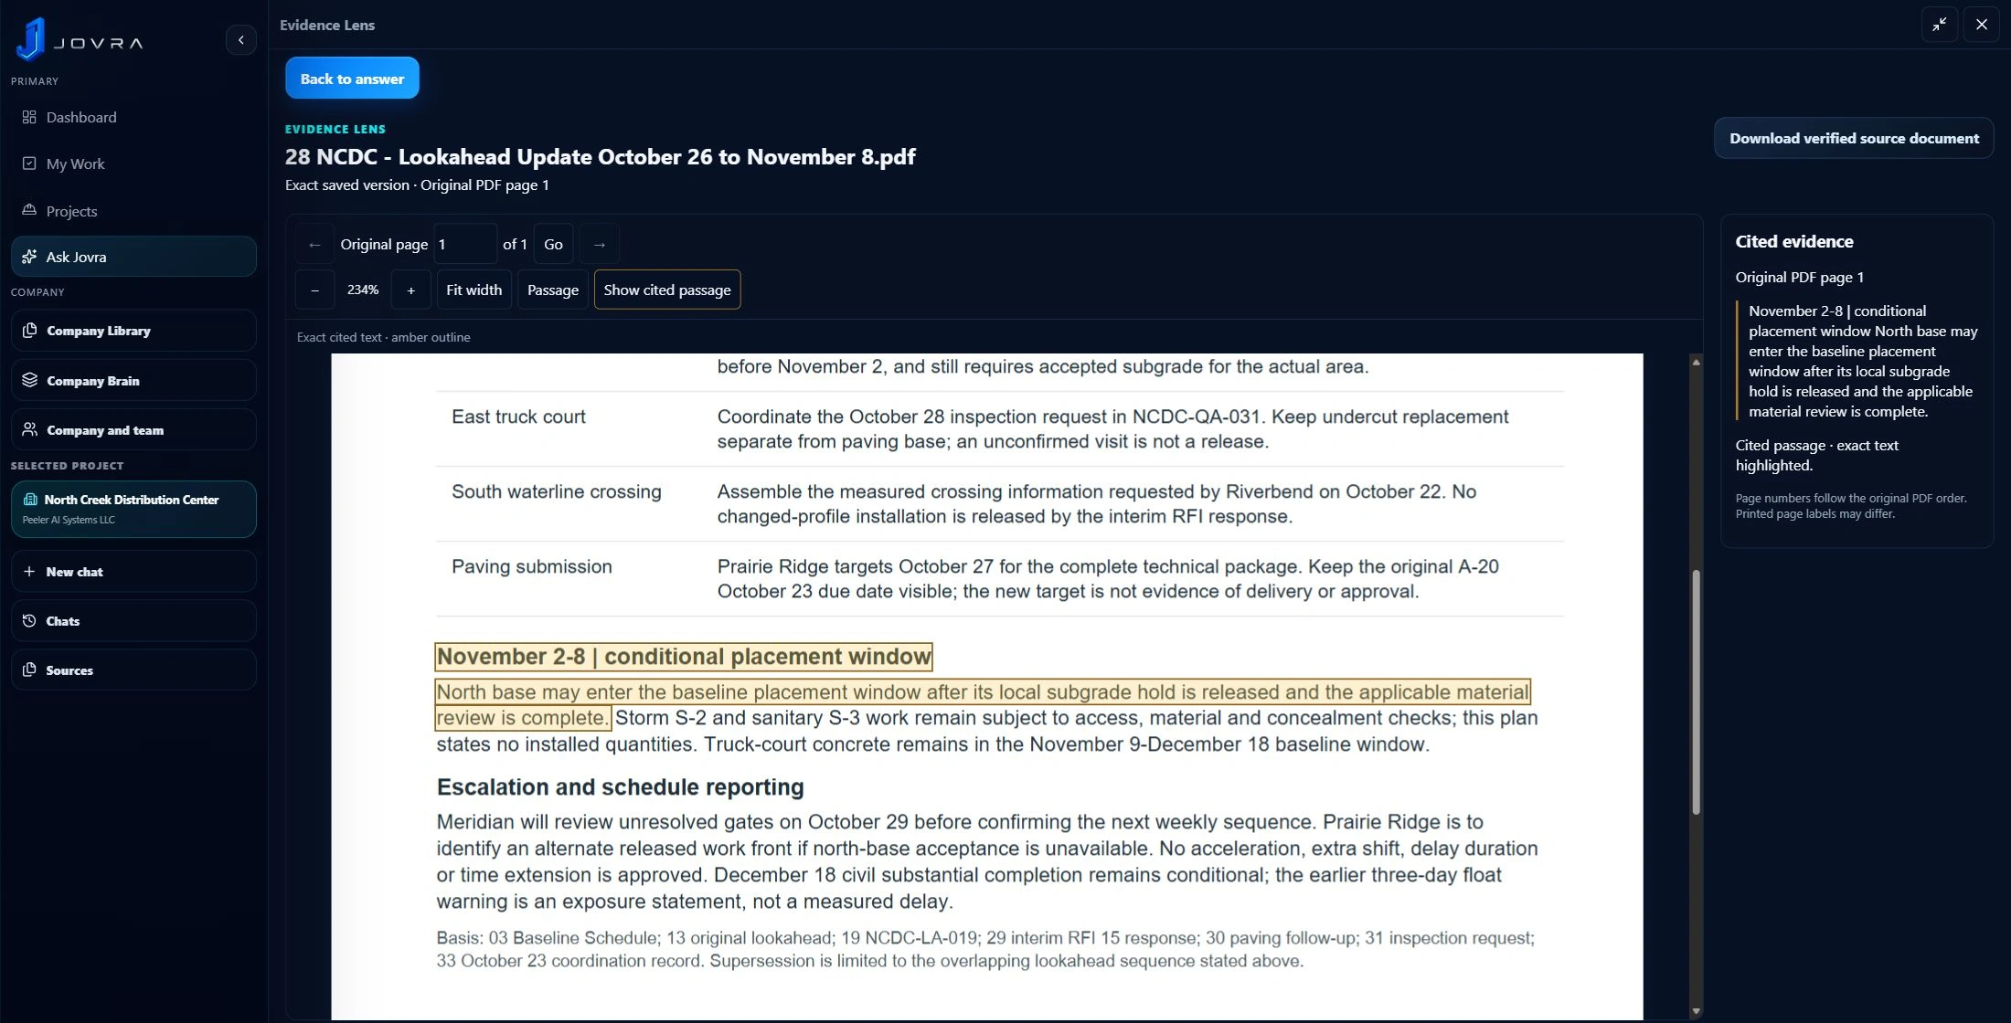The image size is (2011, 1023).
Task: Click 'Cited evidence' panel heading
Action: pyautogui.click(x=1794, y=241)
